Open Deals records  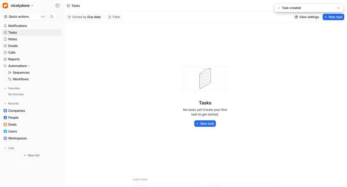point(32,124)
